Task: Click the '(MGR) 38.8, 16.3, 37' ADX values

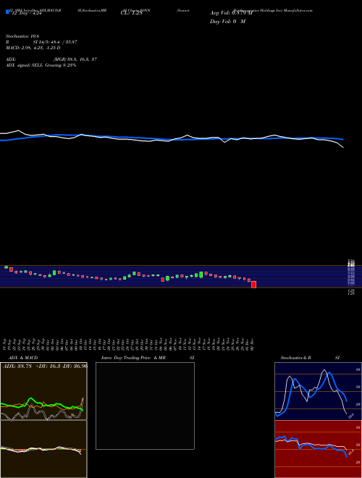Action: pyautogui.click(x=75, y=59)
